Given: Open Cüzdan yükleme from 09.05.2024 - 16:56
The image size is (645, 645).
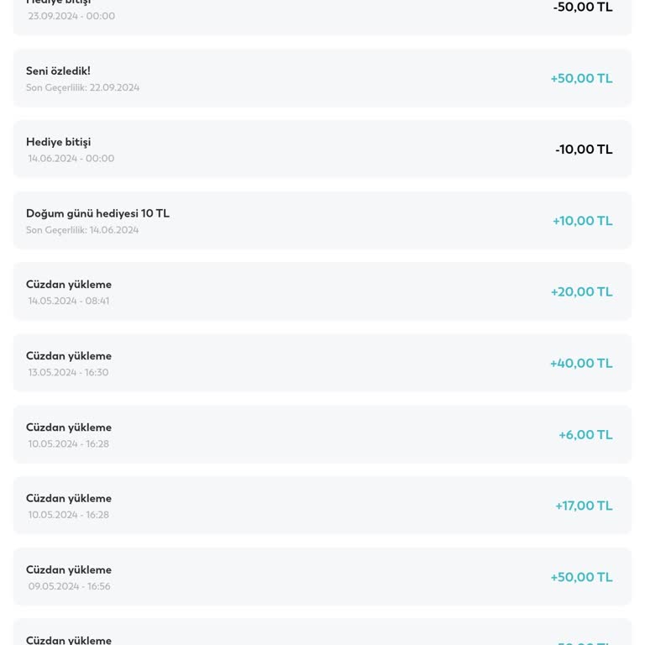Looking at the screenshot, I should pyautogui.click(x=322, y=577).
